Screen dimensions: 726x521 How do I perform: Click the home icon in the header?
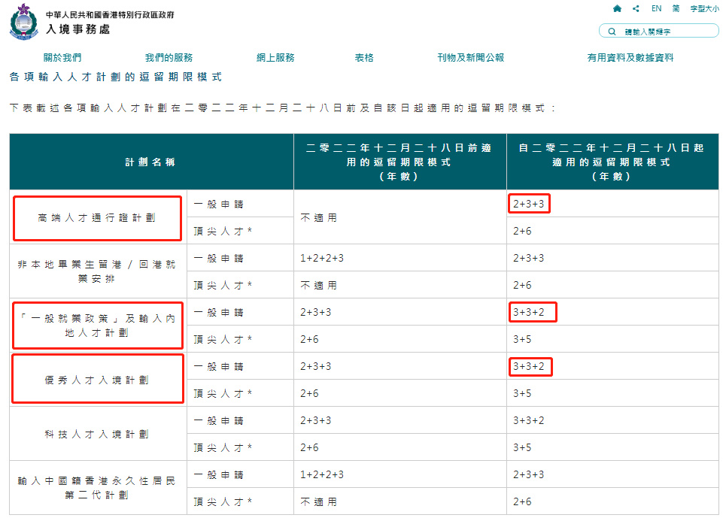(x=617, y=8)
